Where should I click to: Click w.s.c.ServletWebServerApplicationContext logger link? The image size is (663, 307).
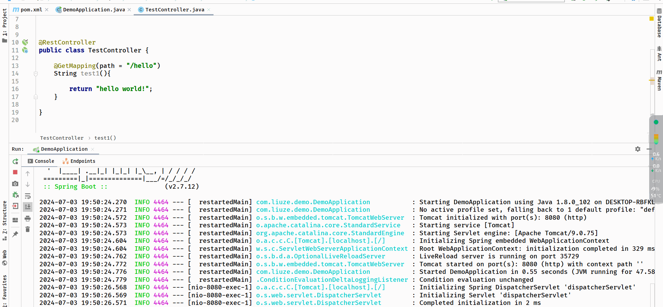click(x=332, y=249)
